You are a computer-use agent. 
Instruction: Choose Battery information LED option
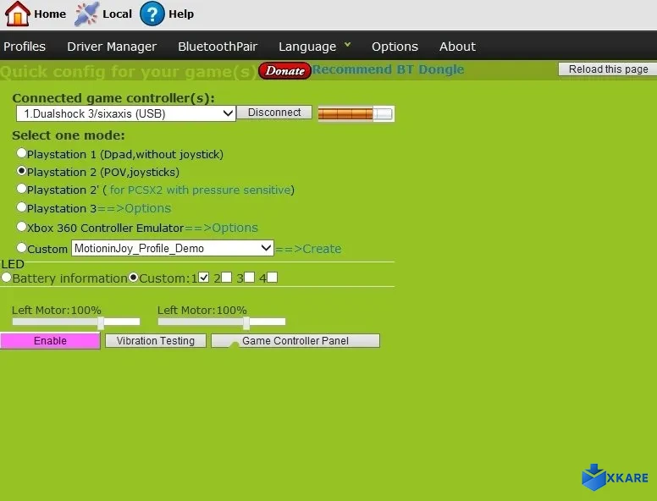(7, 278)
